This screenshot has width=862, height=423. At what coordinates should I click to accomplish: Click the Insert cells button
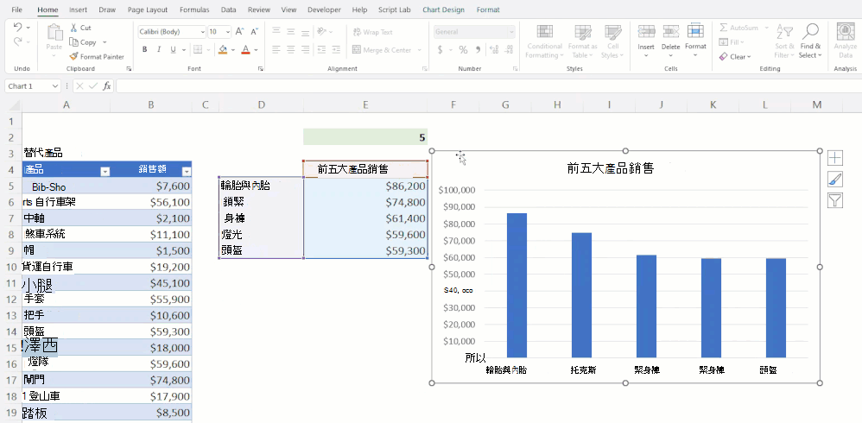click(646, 41)
